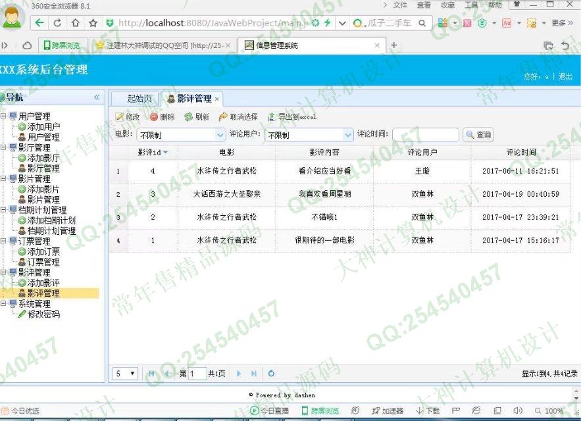Image resolution: width=581 pixels, height=421 pixels.
Task: Go to first page in pager
Action: click(x=151, y=374)
